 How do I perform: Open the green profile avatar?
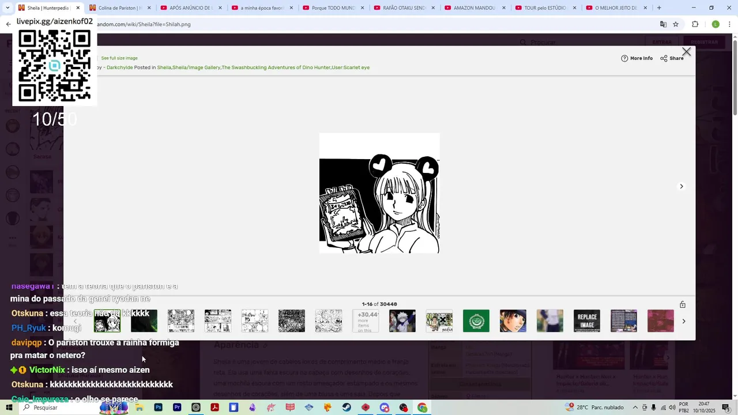(716, 24)
